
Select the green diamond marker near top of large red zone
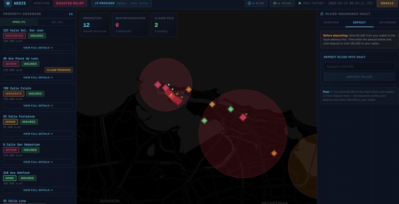231,109
